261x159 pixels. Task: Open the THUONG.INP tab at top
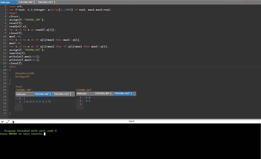[25, 2]
